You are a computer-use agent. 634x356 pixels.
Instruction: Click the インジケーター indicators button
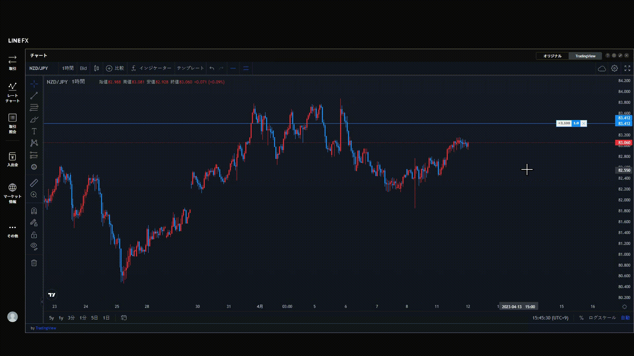pos(151,68)
